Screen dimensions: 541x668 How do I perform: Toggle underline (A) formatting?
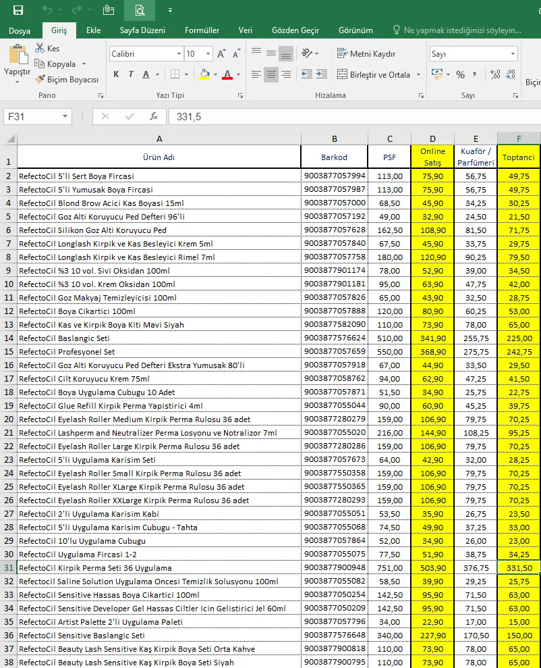pos(146,74)
